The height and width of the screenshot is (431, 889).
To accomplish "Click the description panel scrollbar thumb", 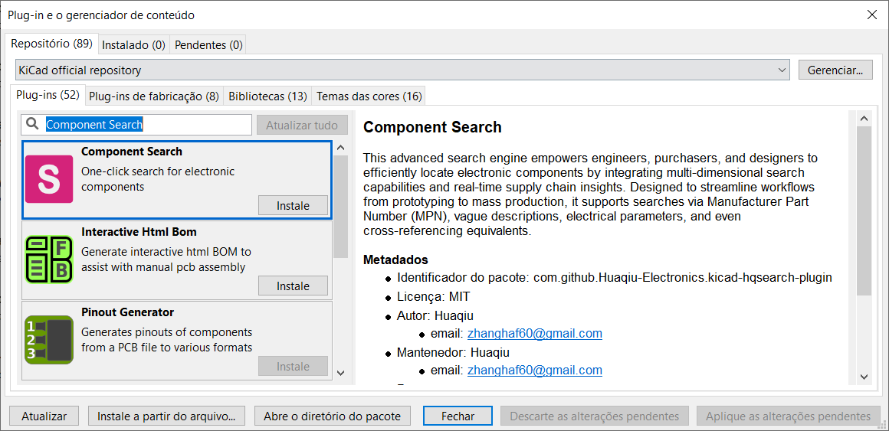I will 864,211.
